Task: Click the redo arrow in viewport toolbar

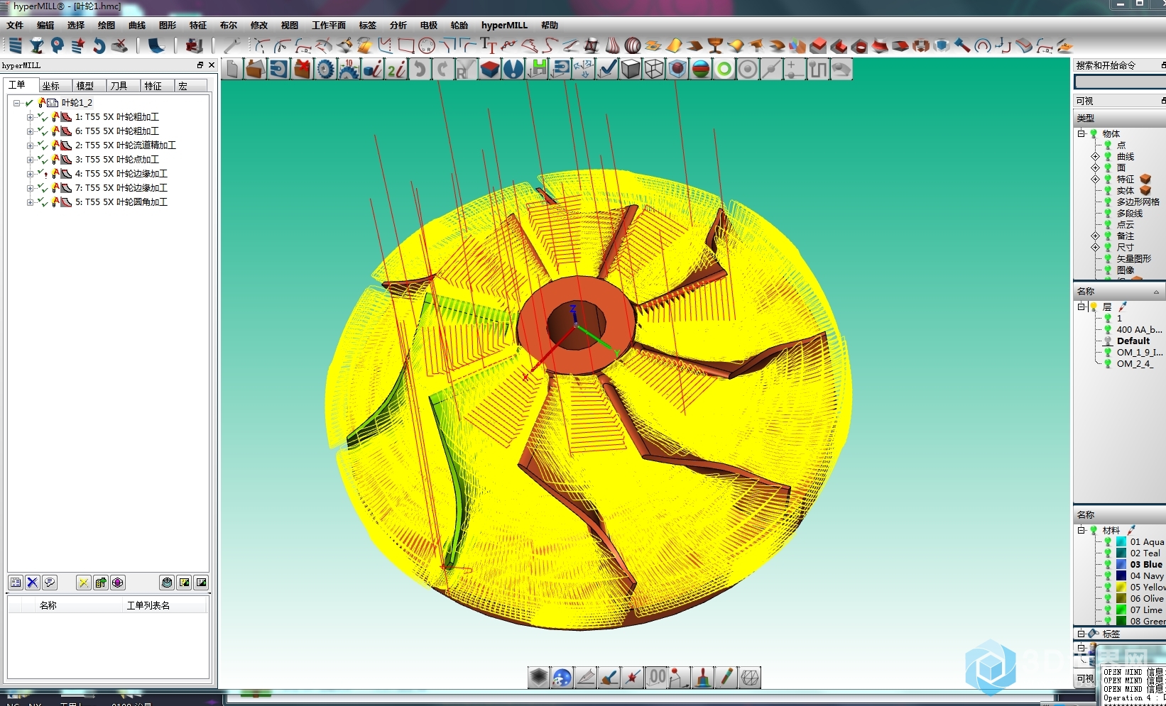Action: point(443,69)
